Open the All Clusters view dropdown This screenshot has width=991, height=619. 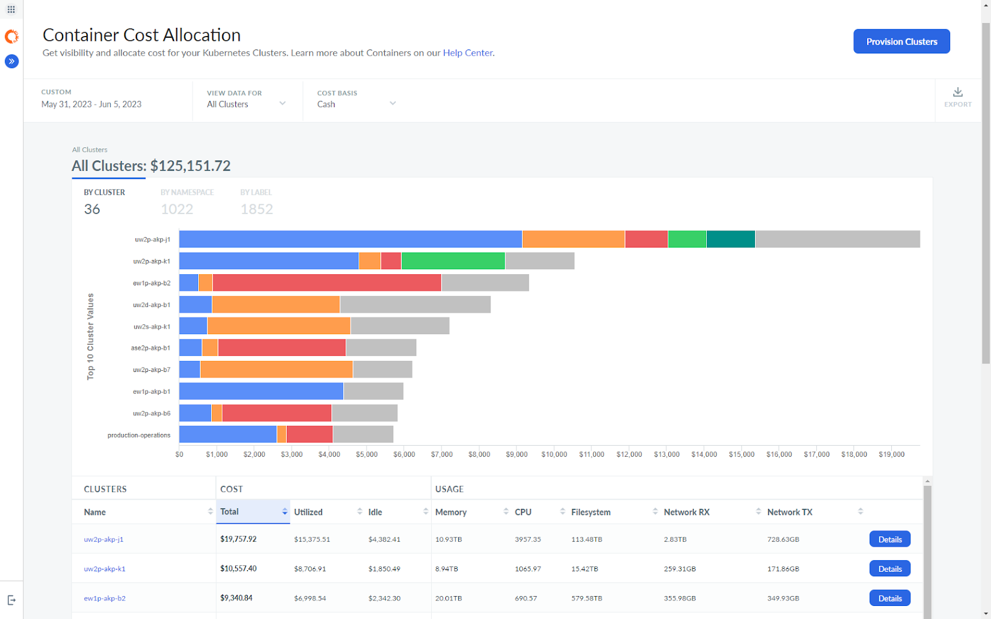[247, 99]
